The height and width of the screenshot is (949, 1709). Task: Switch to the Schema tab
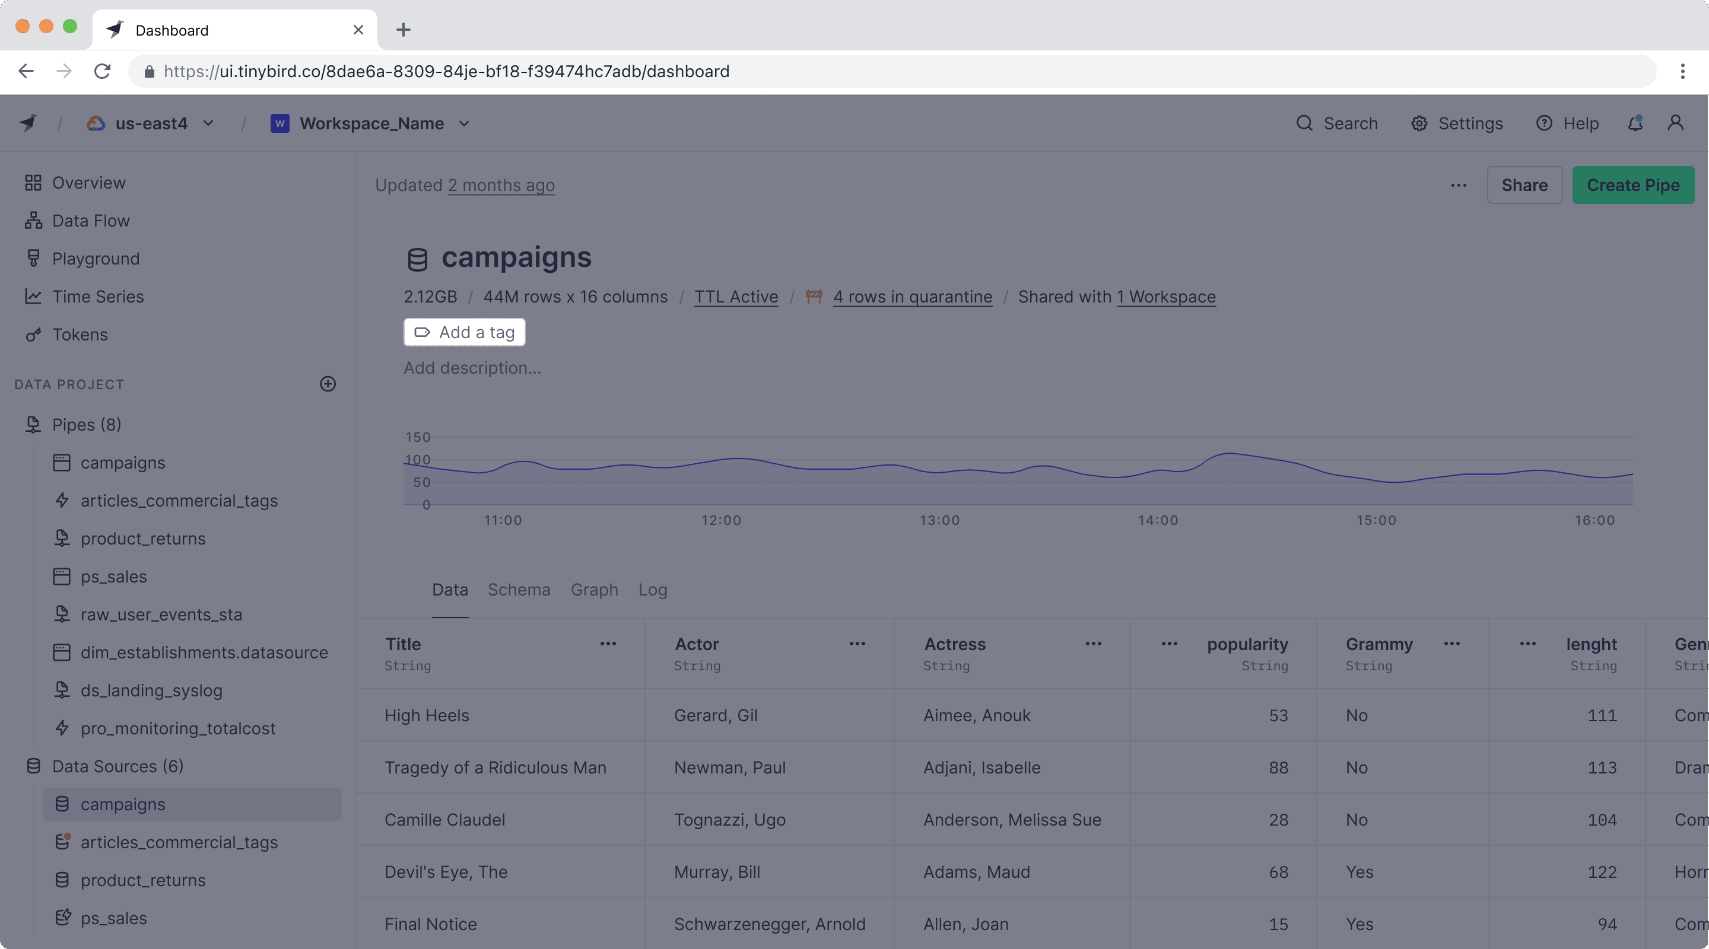[519, 589]
